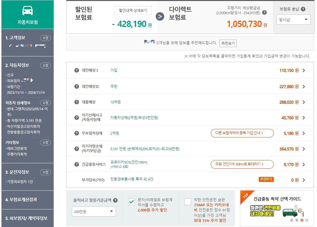Open the 일시납 payment dropdown
Viewport: 317px width, 227px height.
point(293,20)
